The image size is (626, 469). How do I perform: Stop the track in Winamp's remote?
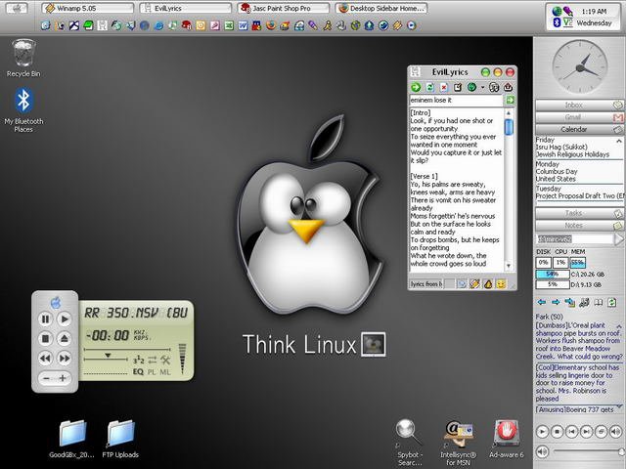pyautogui.click(x=45, y=339)
